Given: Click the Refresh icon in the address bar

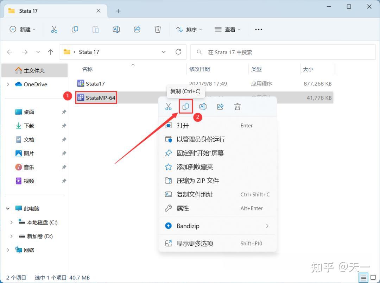Looking at the screenshot, I should click(x=178, y=52).
